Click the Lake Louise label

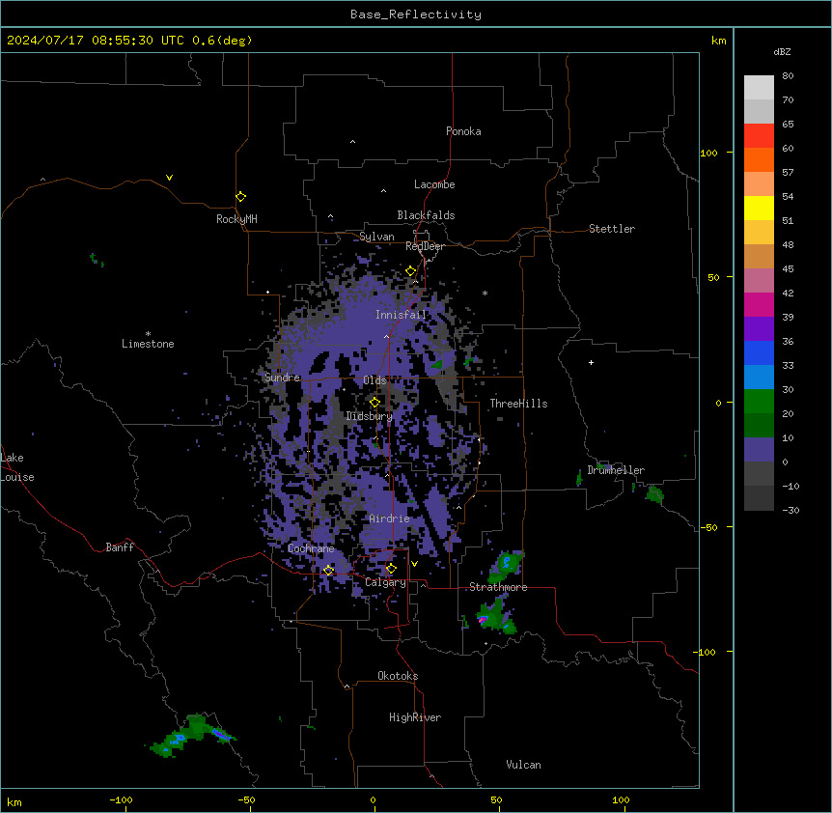(17, 467)
